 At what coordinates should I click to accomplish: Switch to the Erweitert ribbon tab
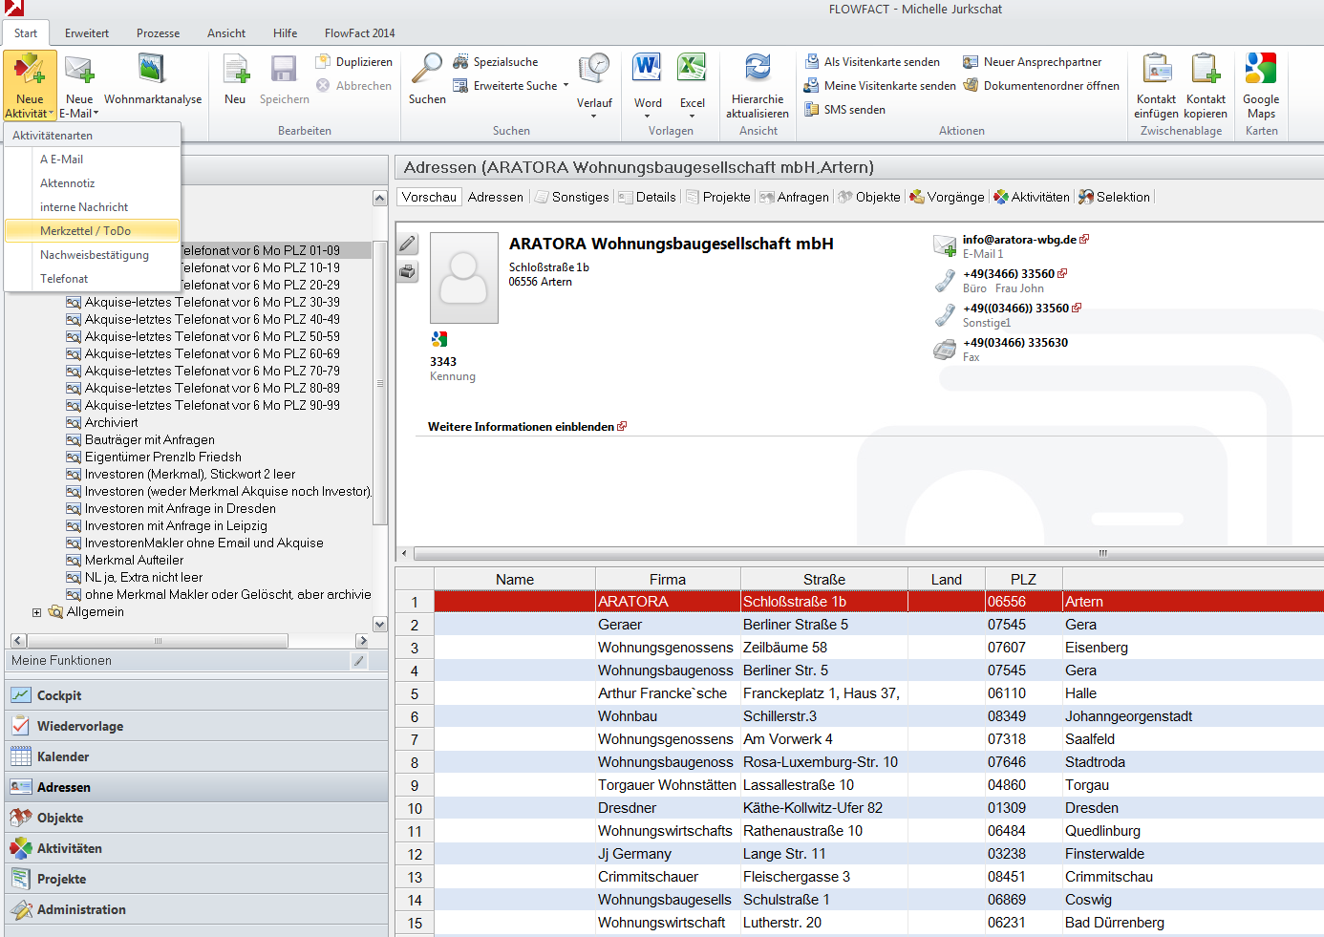[x=87, y=33]
